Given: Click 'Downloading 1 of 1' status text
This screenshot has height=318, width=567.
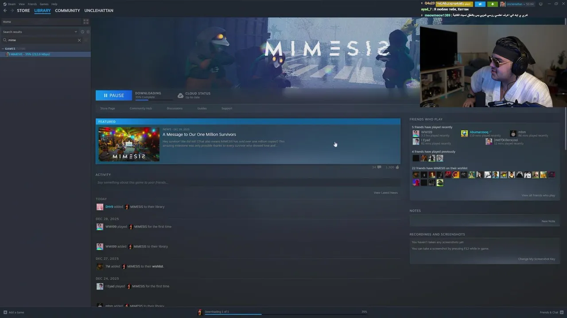Looking at the screenshot, I should (x=217, y=312).
